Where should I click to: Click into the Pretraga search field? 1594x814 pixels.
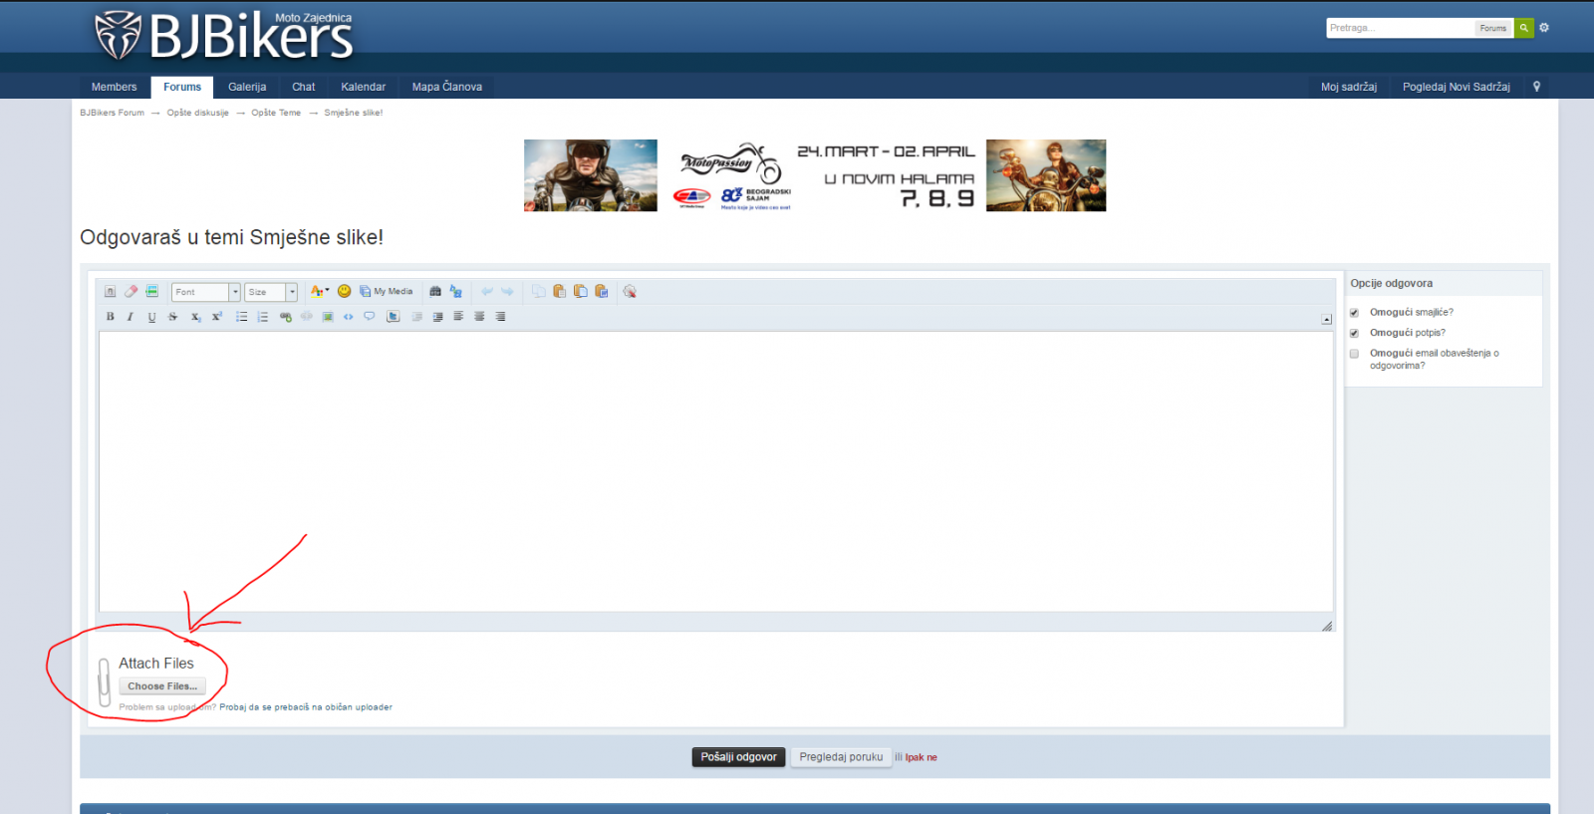(x=1400, y=28)
